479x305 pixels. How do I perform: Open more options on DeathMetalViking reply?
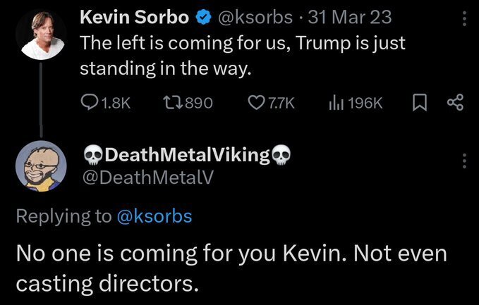tap(463, 161)
